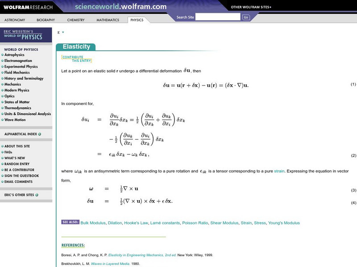
Task: Open Thermodynamics category
Action: (x=18, y=108)
